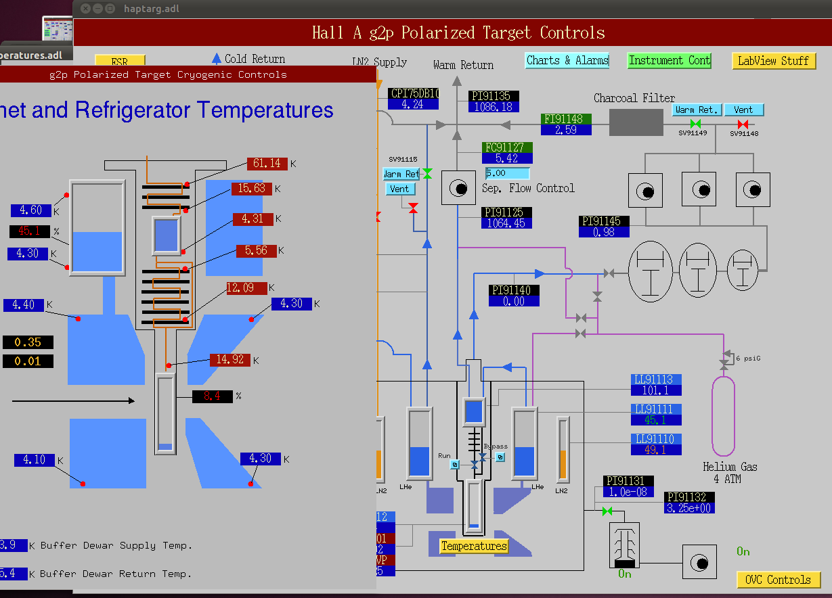The image size is (832, 598).
Task: Click the LL91111 readout 45.1
Action: [x=656, y=420]
